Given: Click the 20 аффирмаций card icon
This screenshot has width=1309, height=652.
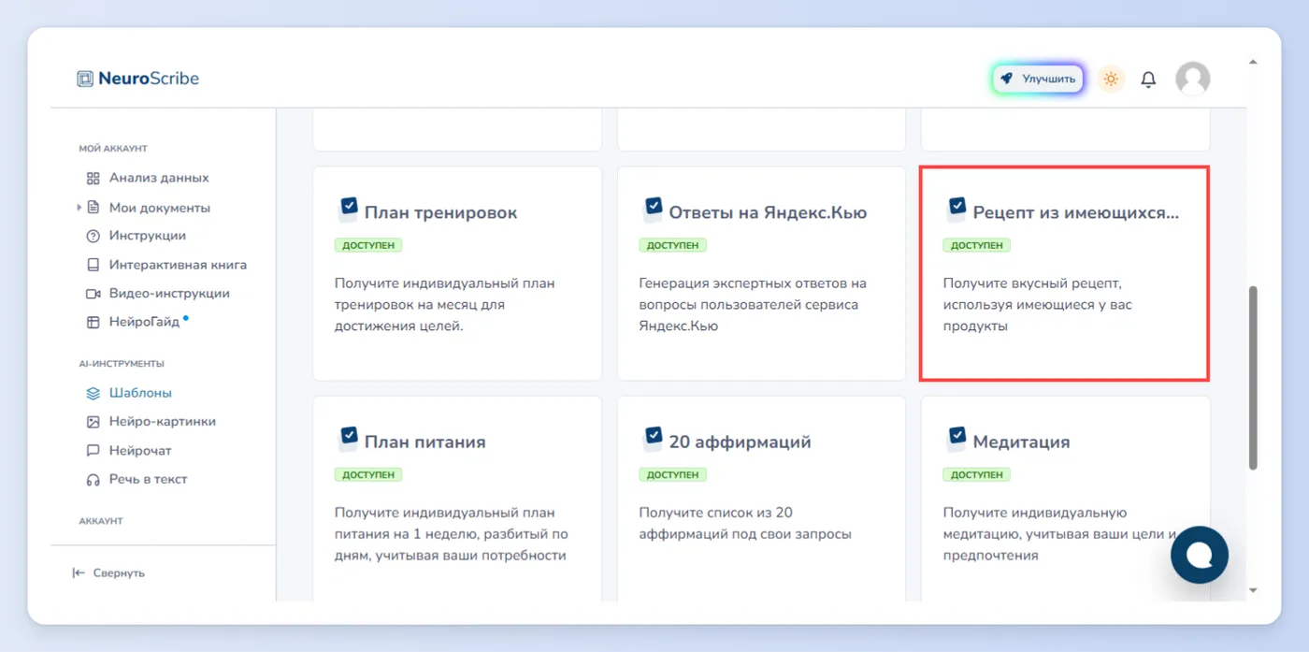Looking at the screenshot, I should (x=652, y=437).
